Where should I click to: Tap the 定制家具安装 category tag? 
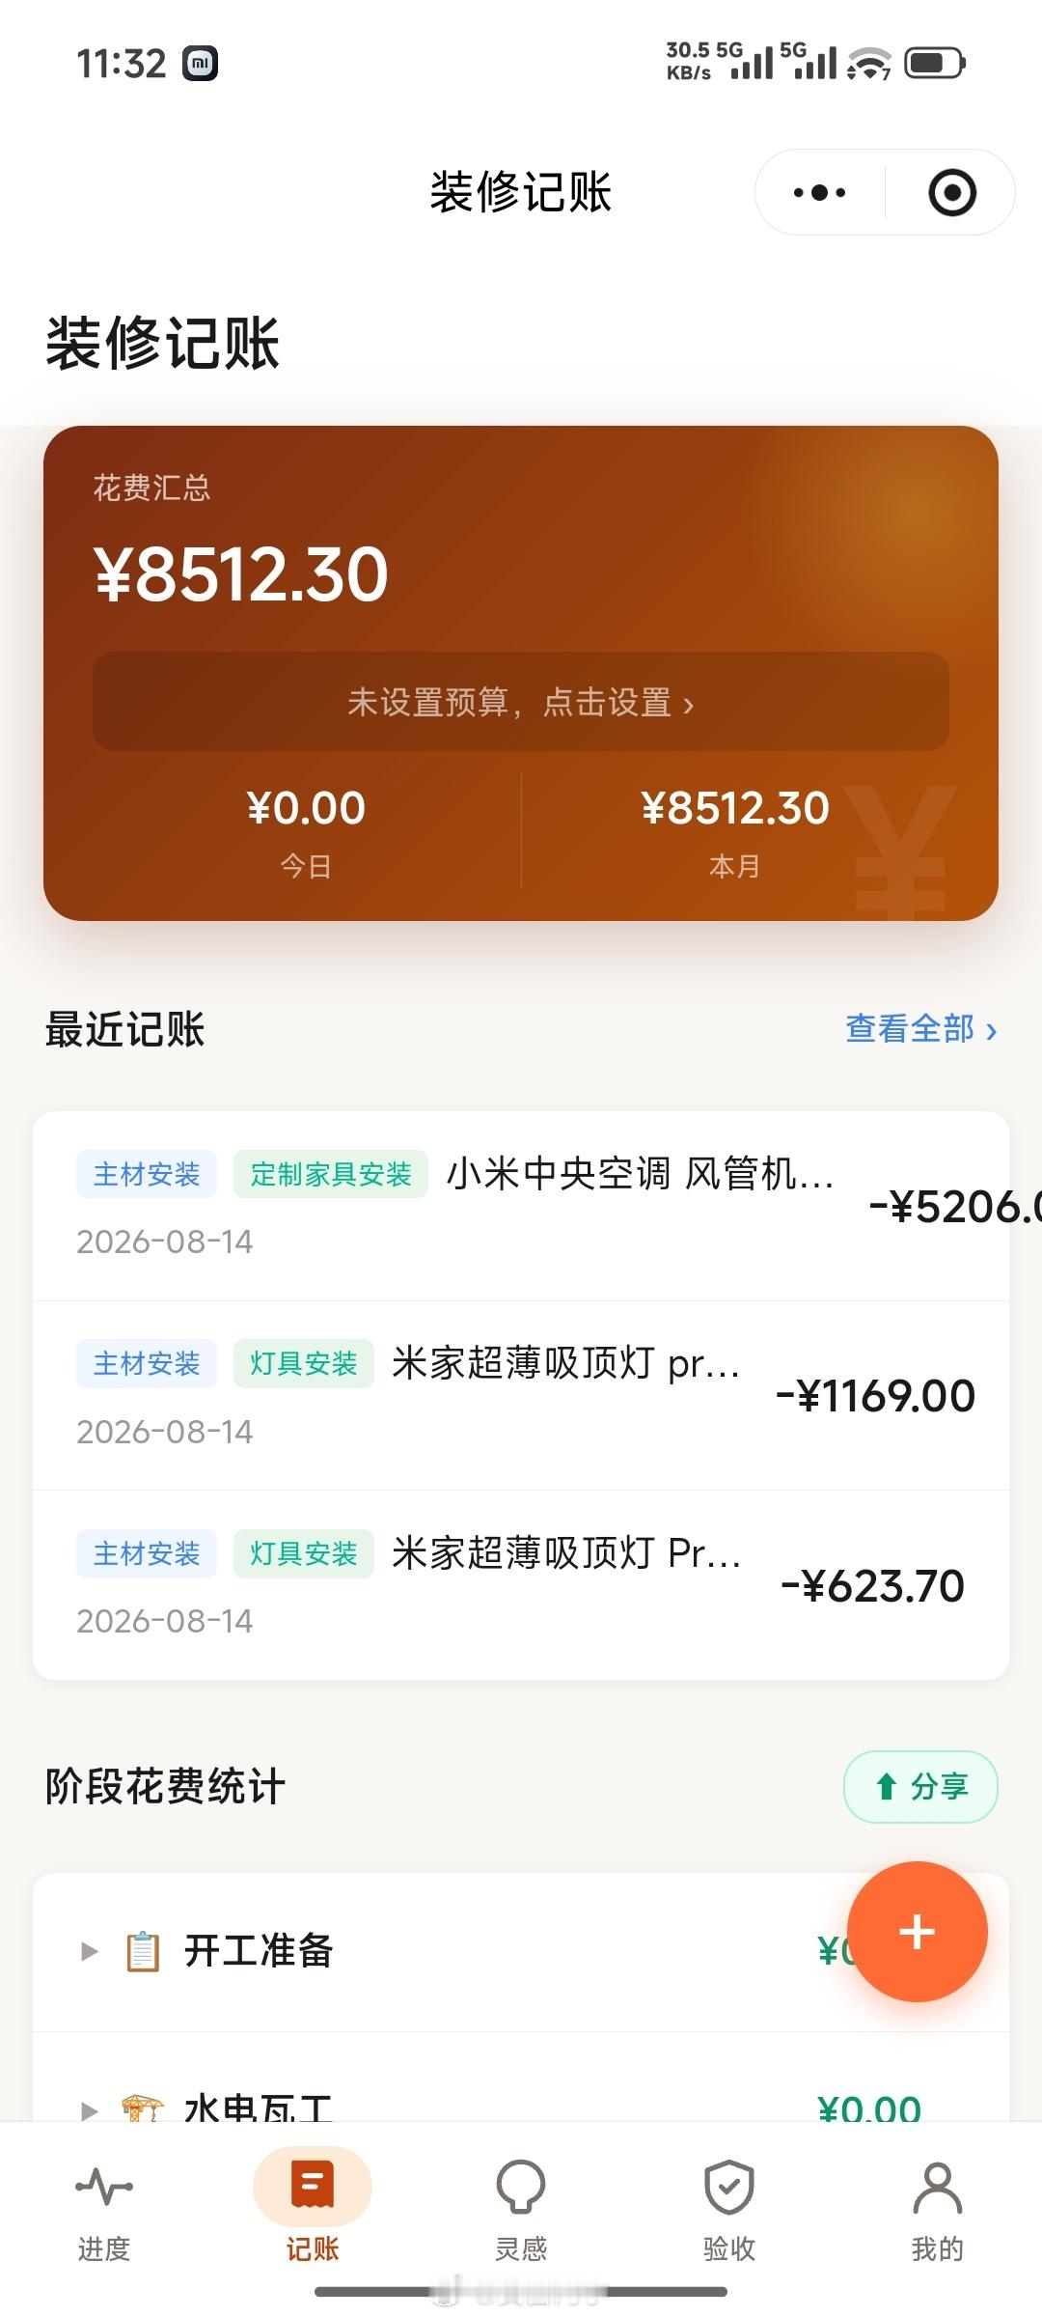coord(331,1174)
